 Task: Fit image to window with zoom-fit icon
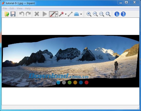click(x=108, y=14)
